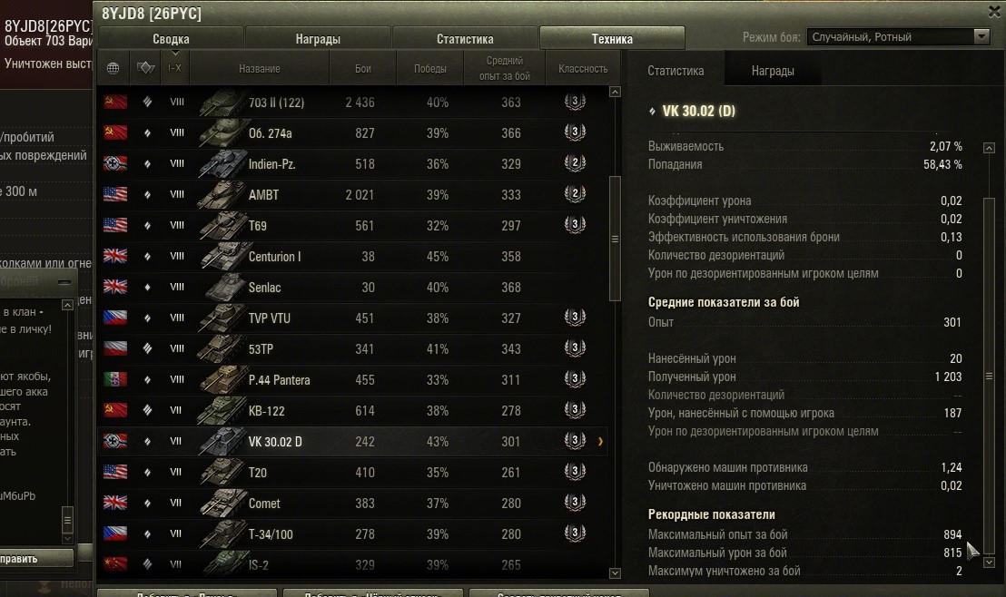
Task: Sort list by Бои column header
Action: point(363,68)
